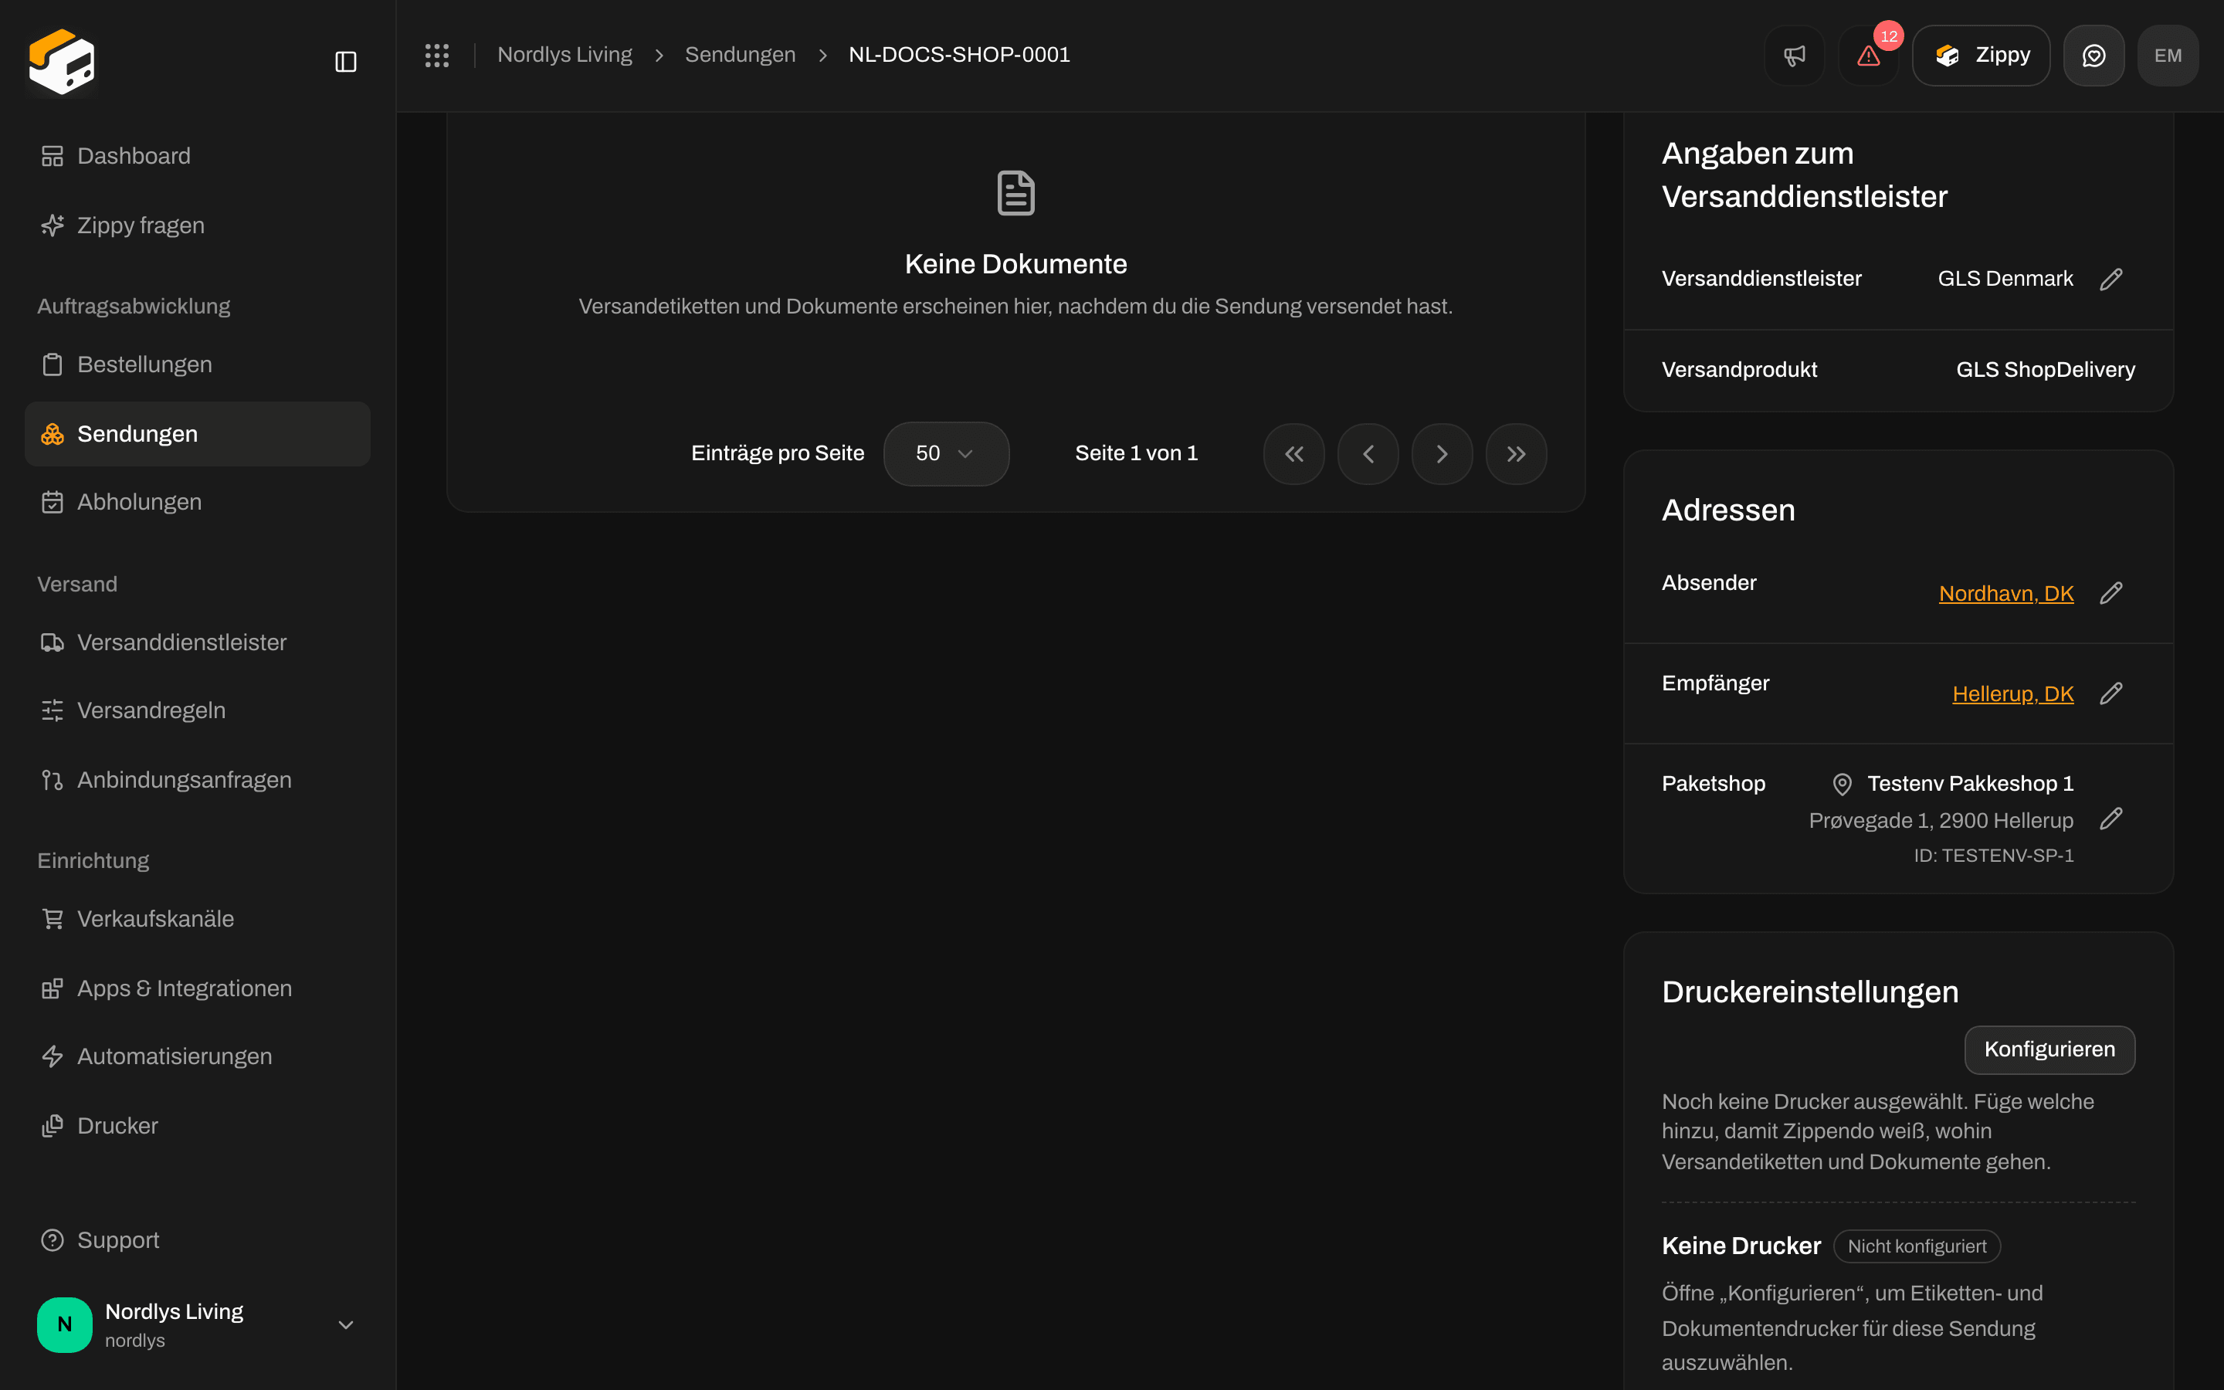
Task: Go to the last page button
Action: (x=1517, y=453)
